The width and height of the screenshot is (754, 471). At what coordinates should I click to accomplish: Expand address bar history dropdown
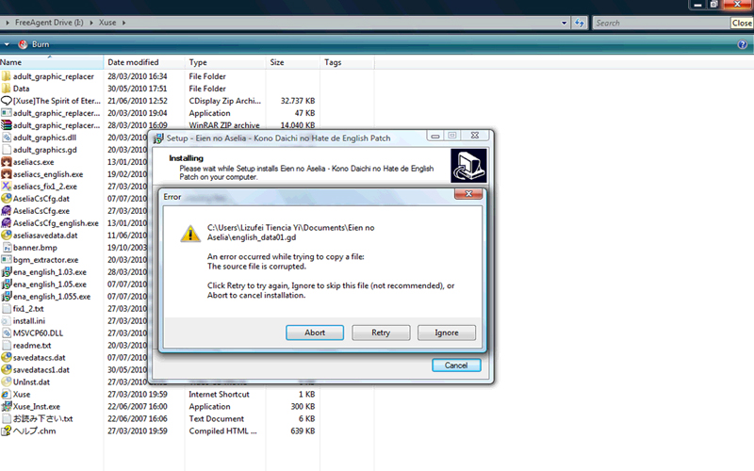click(564, 23)
